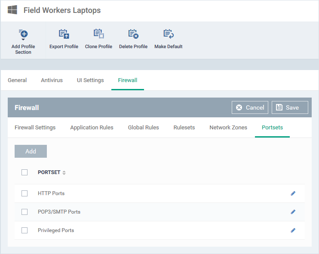Select the Portsets sub-tab

point(272,128)
